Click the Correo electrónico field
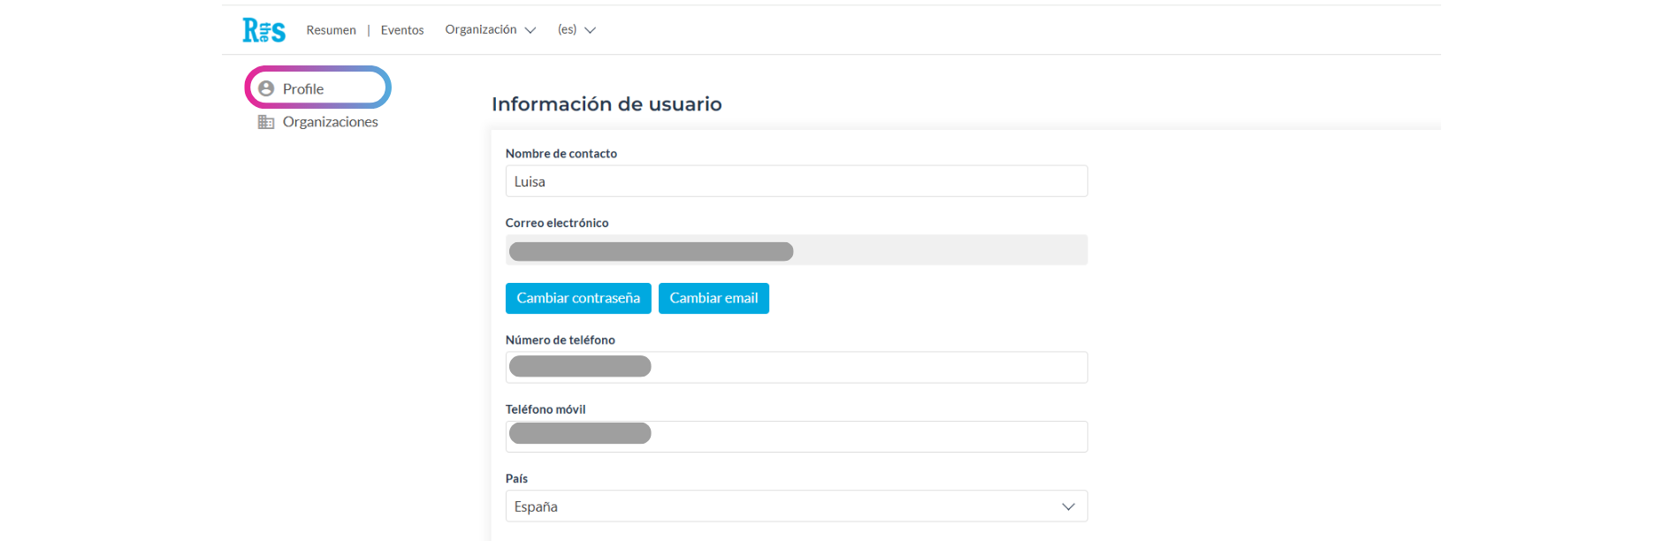This screenshot has height=541, width=1663. pos(797,250)
